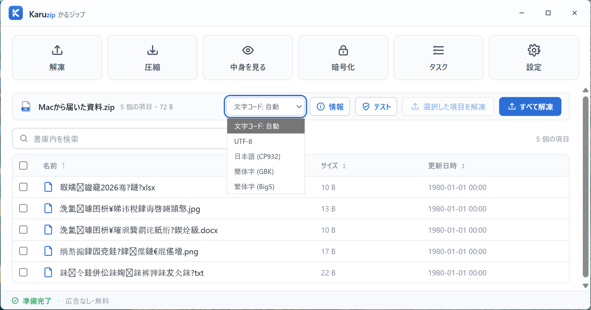Click file icon of the .txt row
The width and height of the screenshot is (591, 310).
48,272
